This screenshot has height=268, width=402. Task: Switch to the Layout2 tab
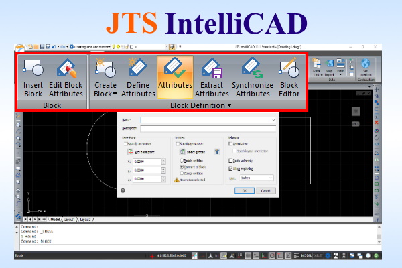click(85, 220)
